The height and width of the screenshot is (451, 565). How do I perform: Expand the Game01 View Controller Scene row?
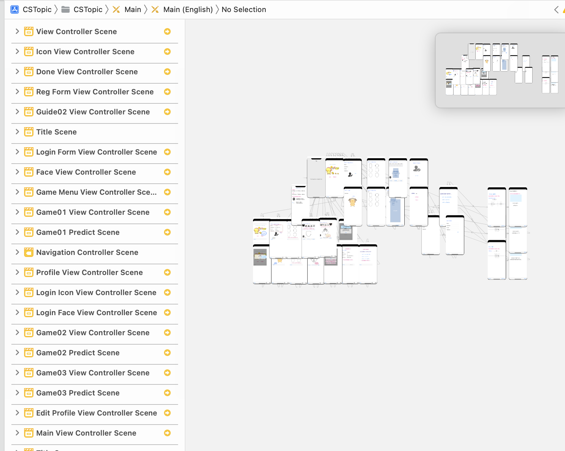coord(17,212)
